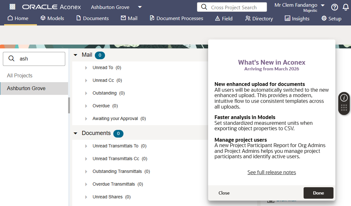Click the project list vertical scrollbar
The height and width of the screenshot is (206, 351).
(69, 105)
